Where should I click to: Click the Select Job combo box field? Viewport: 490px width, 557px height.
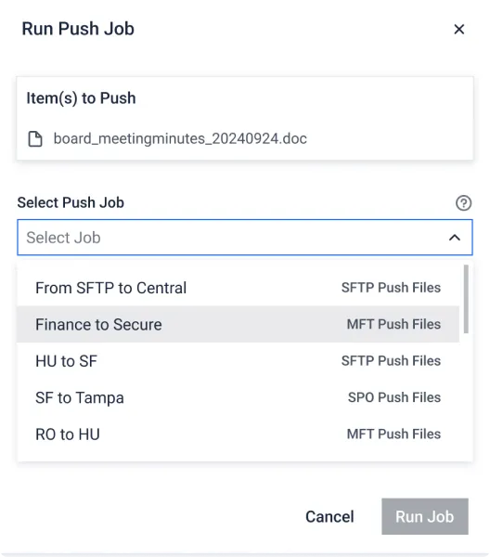245,238
